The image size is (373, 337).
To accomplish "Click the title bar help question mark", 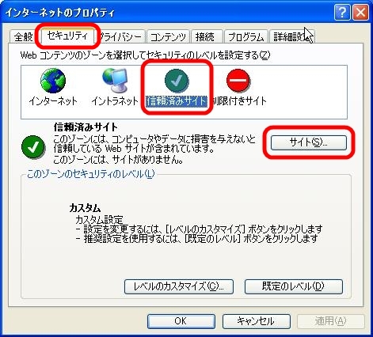I will [x=342, y=12].
